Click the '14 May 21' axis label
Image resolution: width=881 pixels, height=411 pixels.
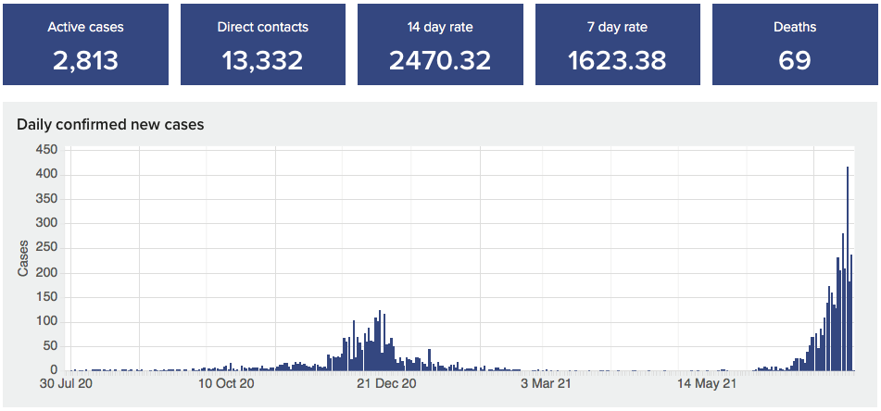(707, 384)
